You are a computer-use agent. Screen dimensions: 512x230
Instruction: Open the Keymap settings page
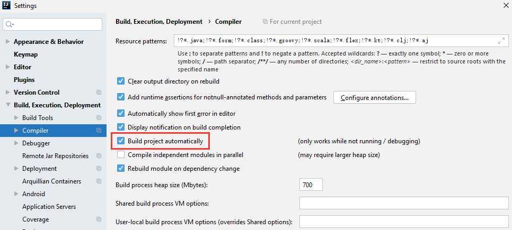pyautogui.click(x=24, y=54)
